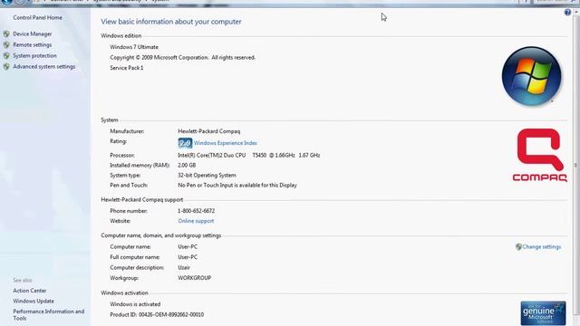The height and width of the screenshot is (326, 580).
Task: Select the Full computer name User-PC value
Action: point(188,257)
